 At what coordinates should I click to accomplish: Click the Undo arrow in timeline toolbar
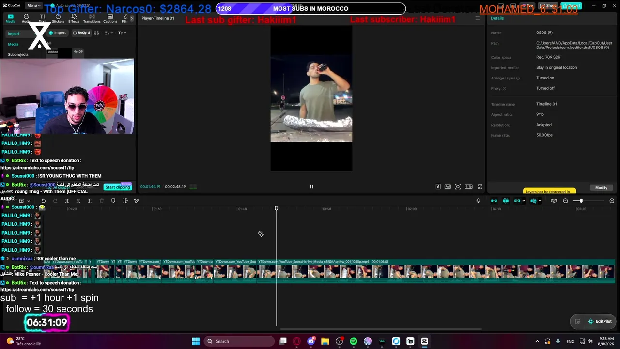pyautogui.click(x=43, y=201)
